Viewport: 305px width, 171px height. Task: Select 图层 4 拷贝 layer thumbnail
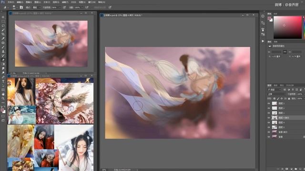click(274, 118)
